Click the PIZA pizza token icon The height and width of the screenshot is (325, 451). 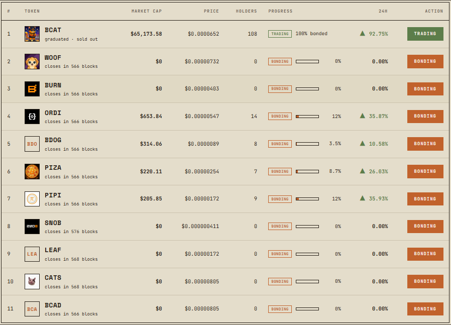[32, 171]
